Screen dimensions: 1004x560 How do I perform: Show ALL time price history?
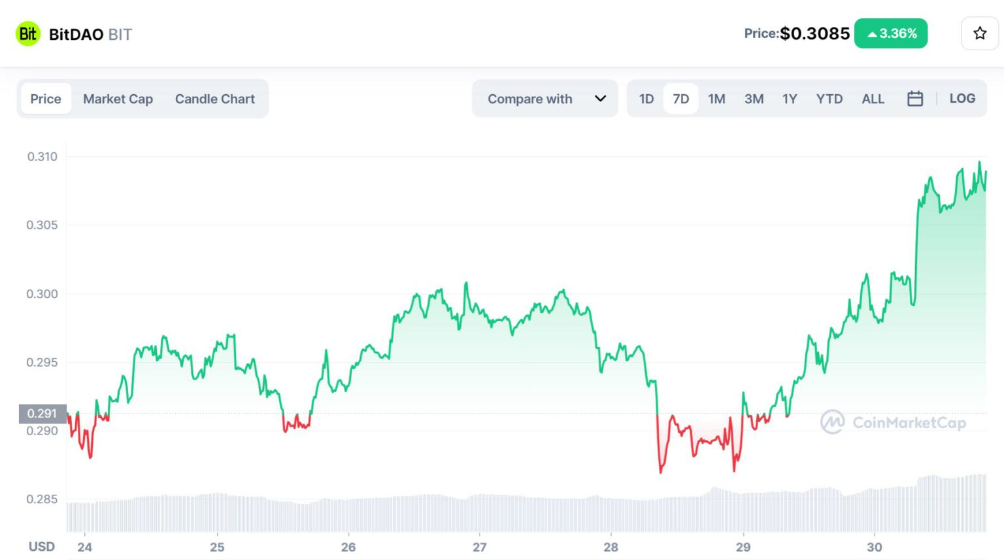[x=873, y=99]
